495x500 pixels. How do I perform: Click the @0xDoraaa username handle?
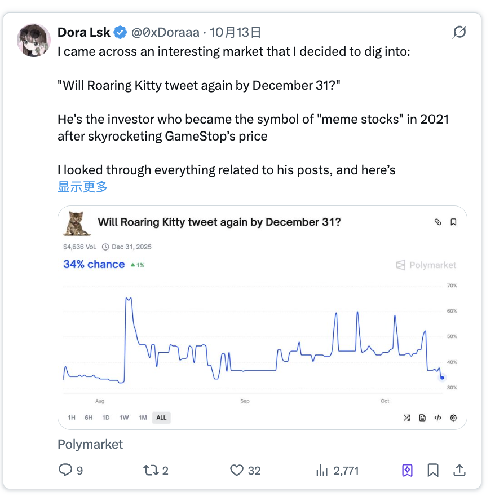click(165, 33)
